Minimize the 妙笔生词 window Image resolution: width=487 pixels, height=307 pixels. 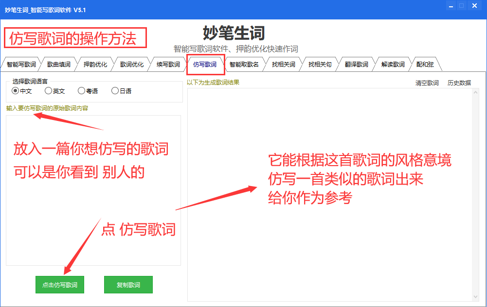(x=451, y=6)
